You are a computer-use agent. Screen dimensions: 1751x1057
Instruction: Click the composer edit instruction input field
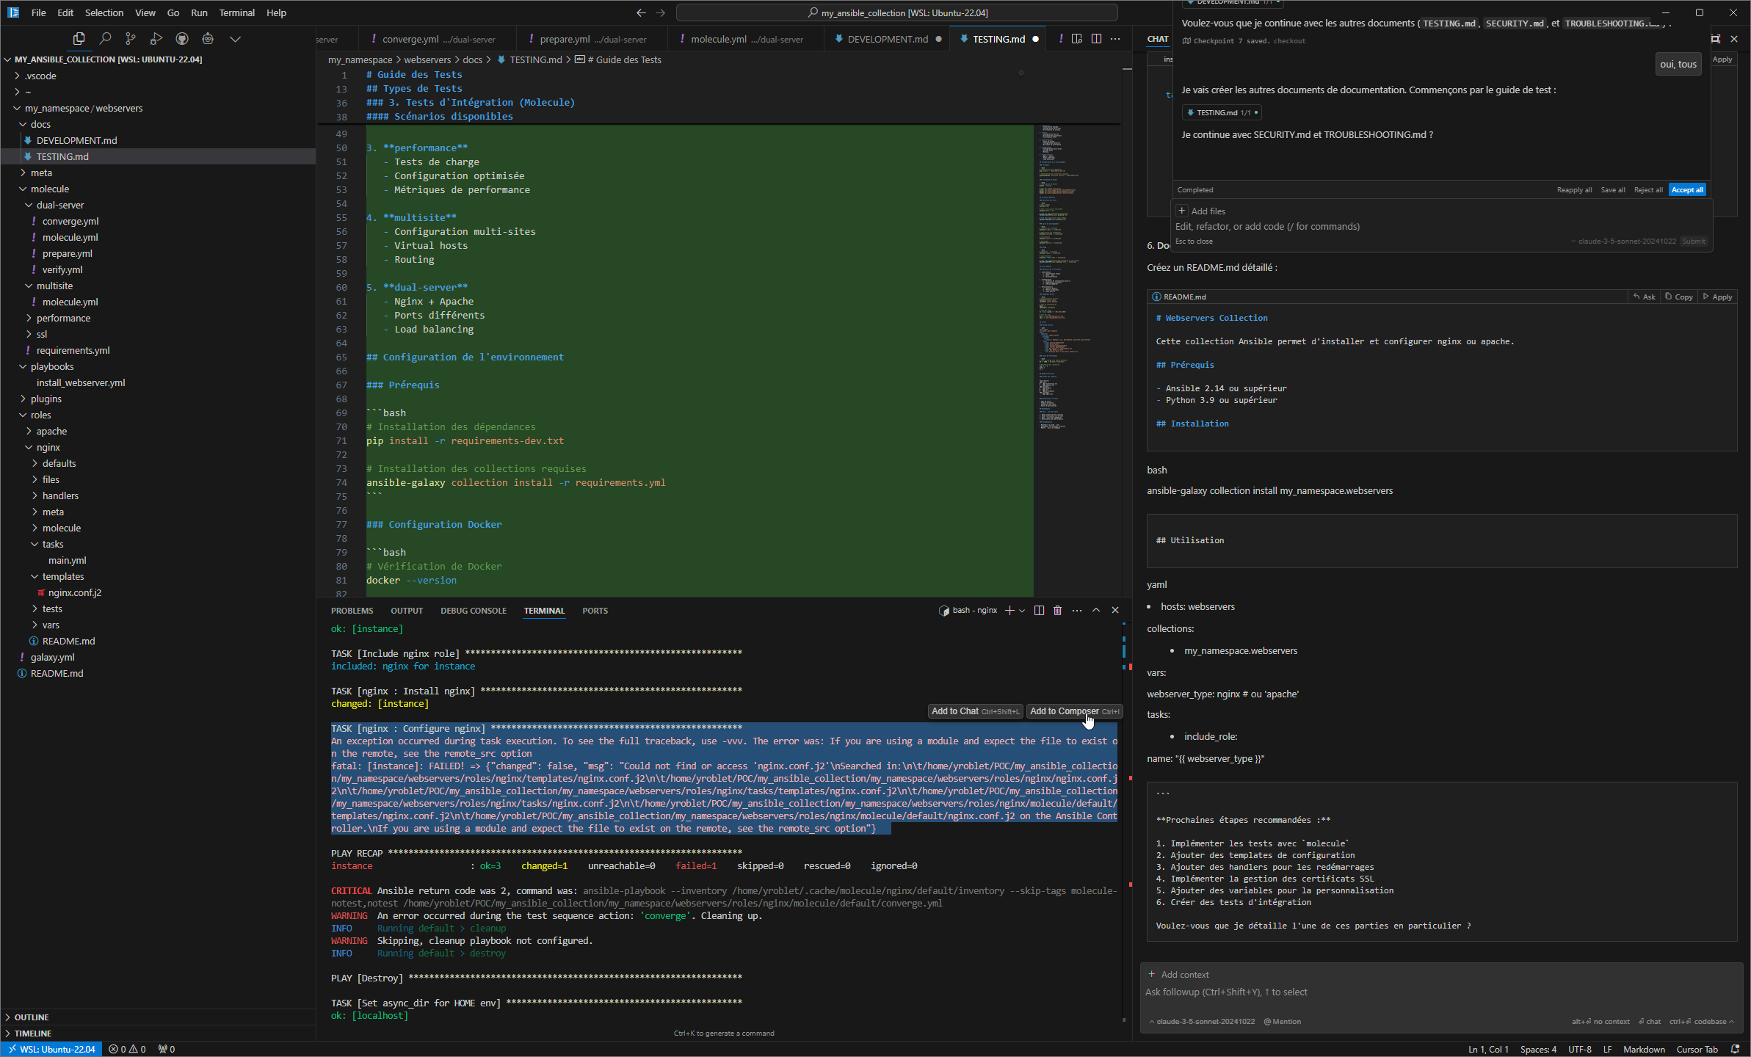(x=1443, y=226)
